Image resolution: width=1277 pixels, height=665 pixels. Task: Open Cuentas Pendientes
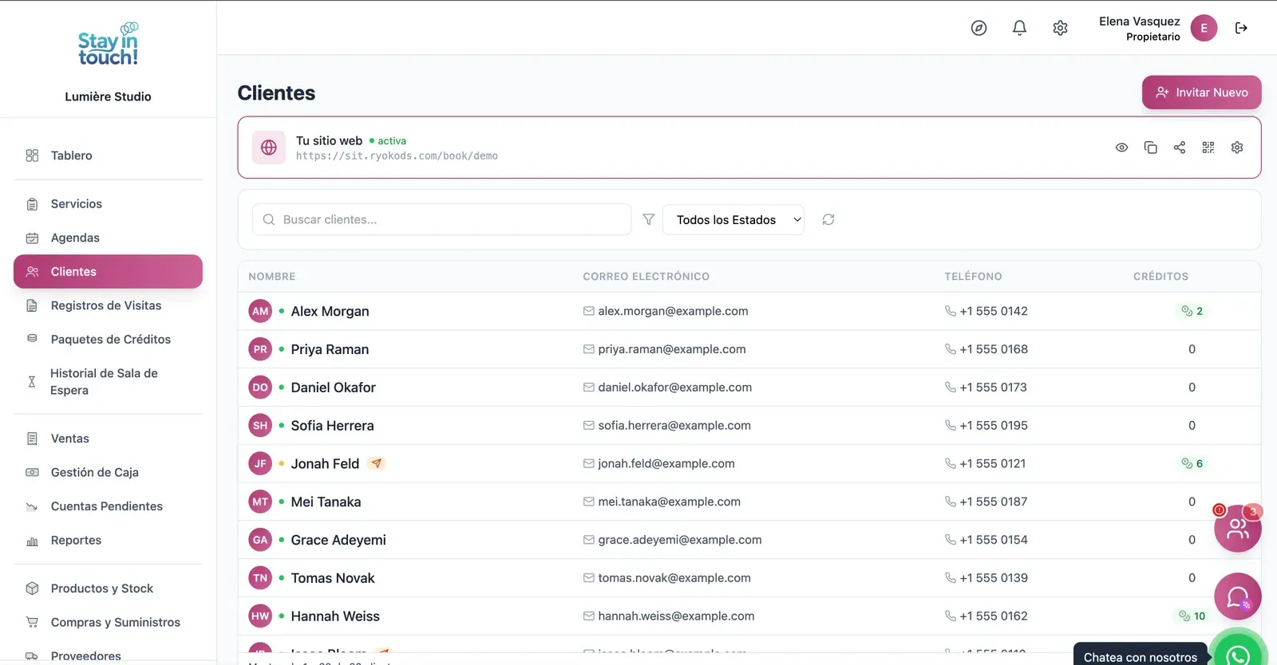point(108,506)
